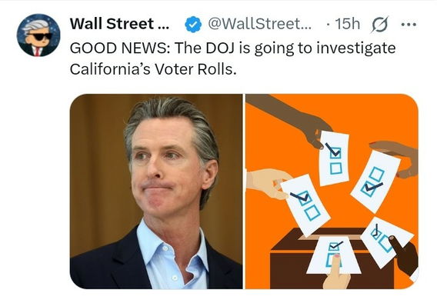The image size is (437, 303).
Task: Open the 15h timestamp link
Action: coord(348,24)
